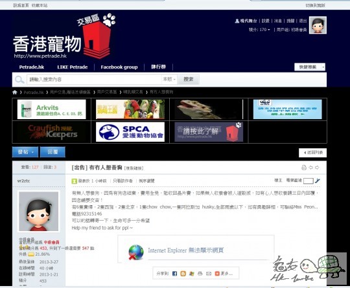
Task: Open the Arkvits banner ad
Action: point(52,109)
